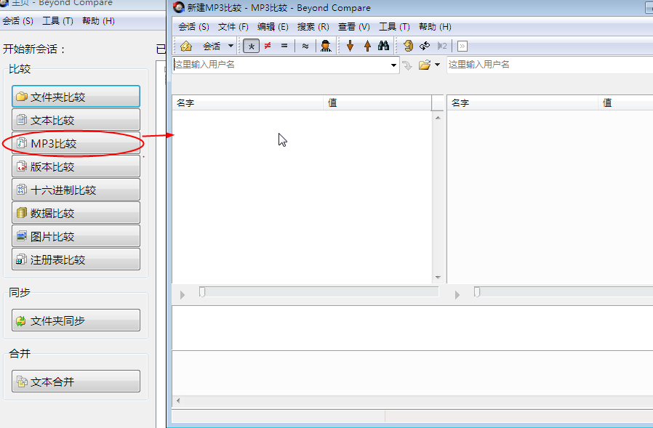Viewport: 653px width, 428px height.
Task: Click the right path input field
Action: pyautogui.click(x=550, y=65)
